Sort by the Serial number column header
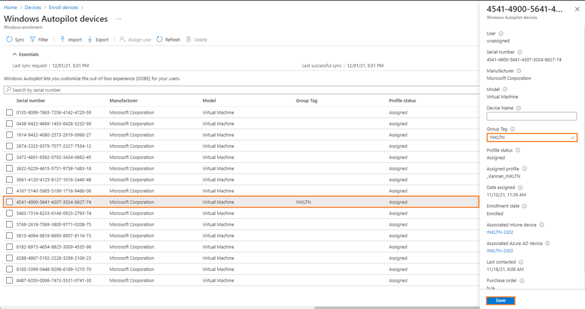 [31, 101]
